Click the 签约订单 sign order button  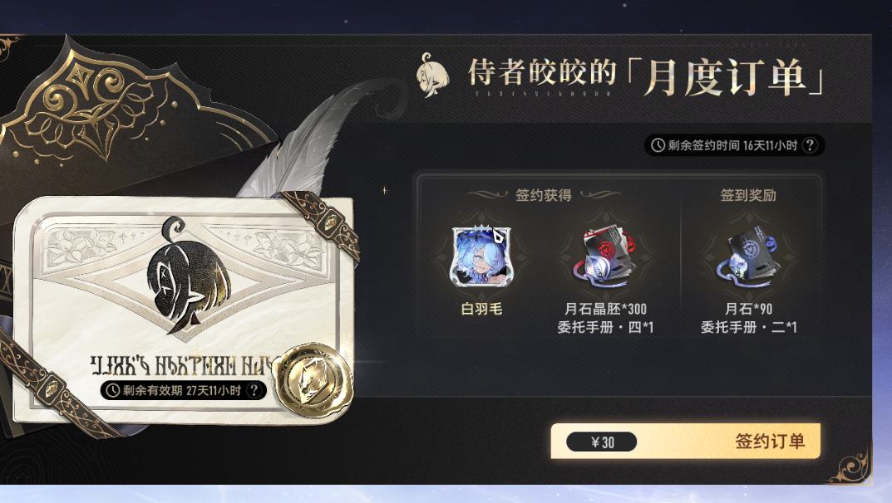pos(686,441)
